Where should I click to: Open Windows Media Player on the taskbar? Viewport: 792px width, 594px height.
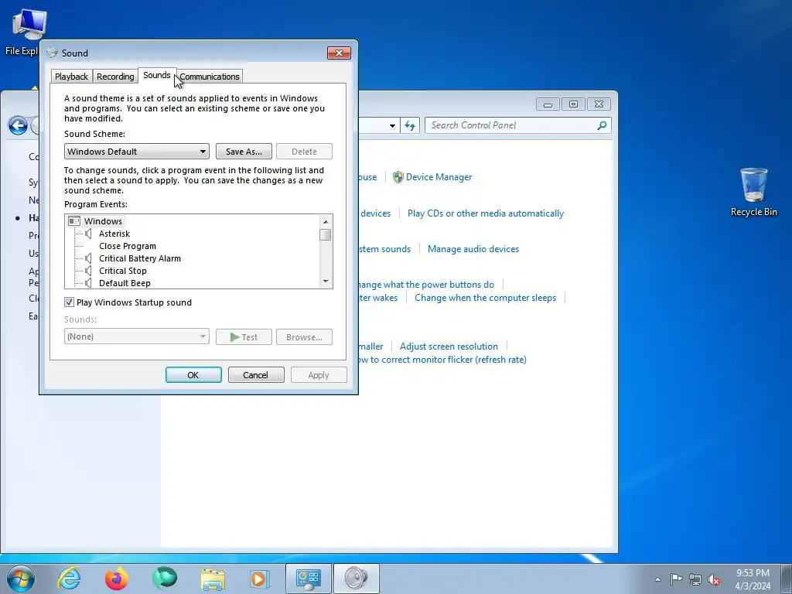coord(261,579)
